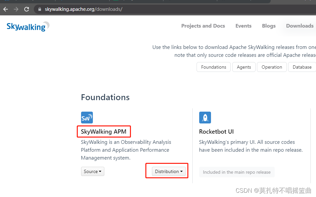Image resolution: width=316 pixels, height=197 pixels.
Task: Jump to Operation section button
Action: click(x=272, y=67)
